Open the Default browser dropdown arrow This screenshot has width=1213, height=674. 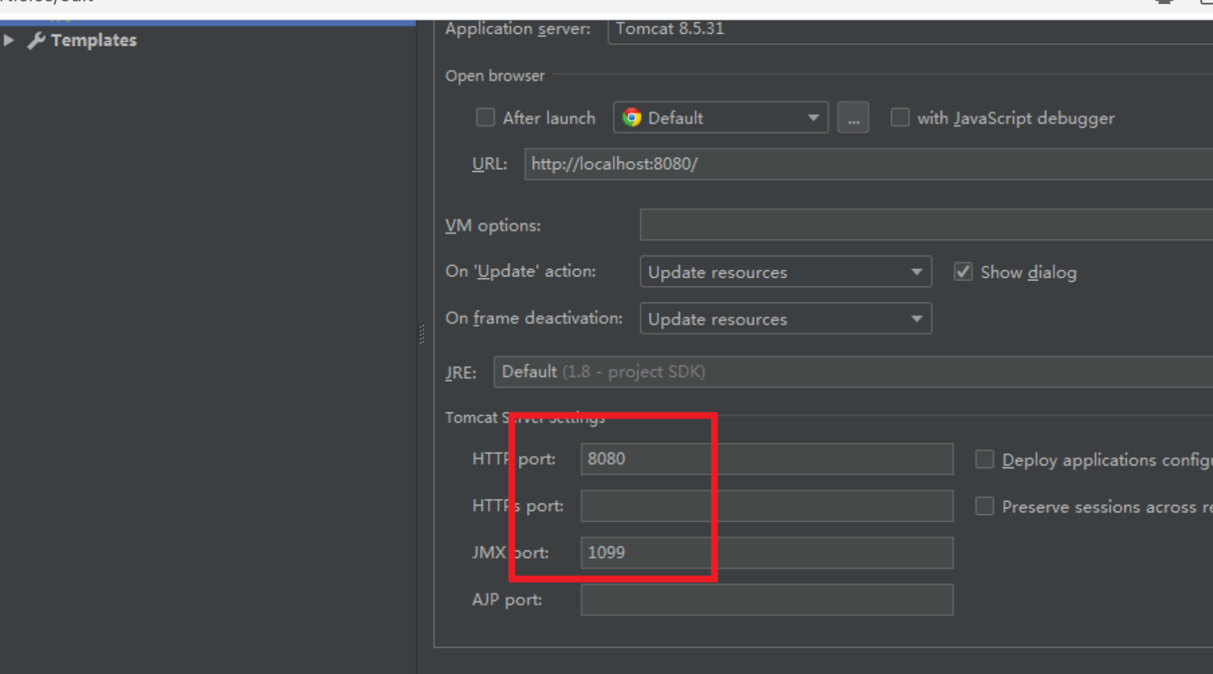click(813, 118)
